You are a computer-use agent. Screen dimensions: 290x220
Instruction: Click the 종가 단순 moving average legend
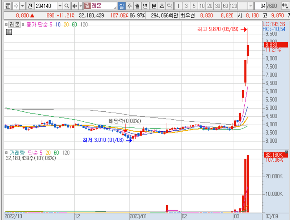click(x=37, y=25)
